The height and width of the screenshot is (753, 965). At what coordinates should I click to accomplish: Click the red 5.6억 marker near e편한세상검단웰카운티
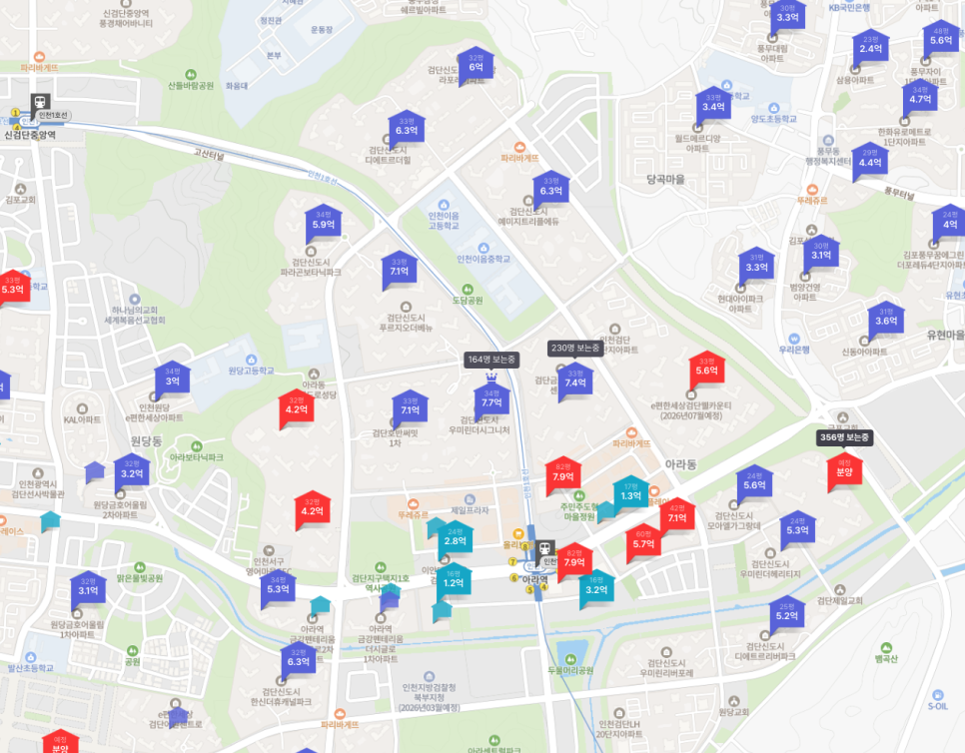tap(706, 369)
